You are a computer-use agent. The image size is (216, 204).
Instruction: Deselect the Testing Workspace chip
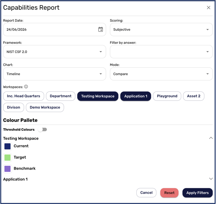98,96
